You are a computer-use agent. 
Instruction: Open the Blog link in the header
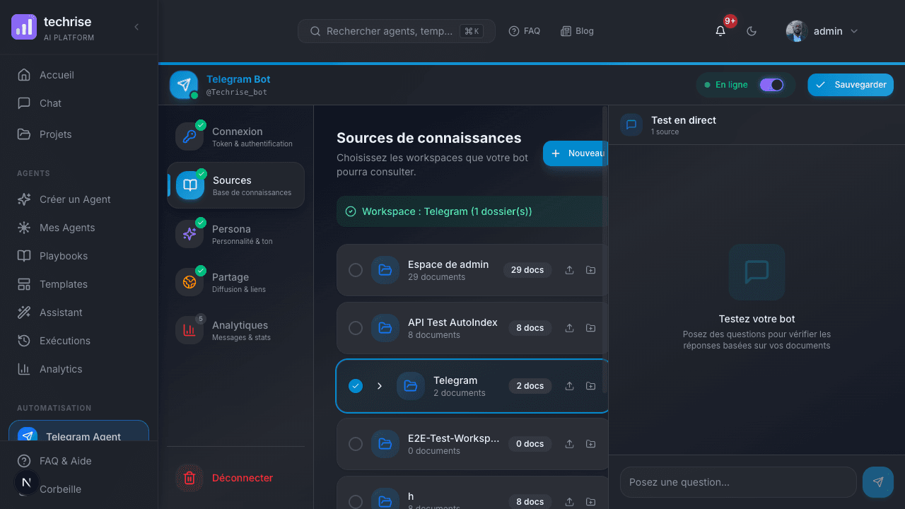point(577,31)
